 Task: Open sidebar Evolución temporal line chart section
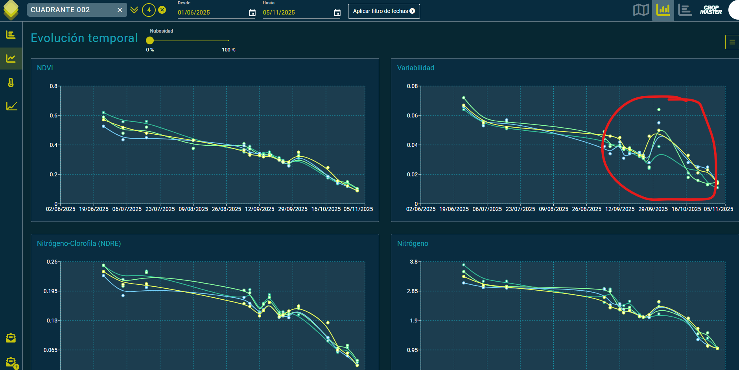click(x=11, y=59)
